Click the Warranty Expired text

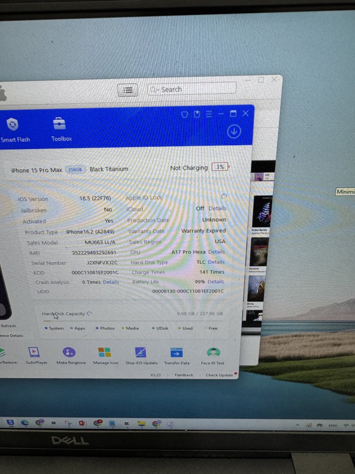(203, 231)
